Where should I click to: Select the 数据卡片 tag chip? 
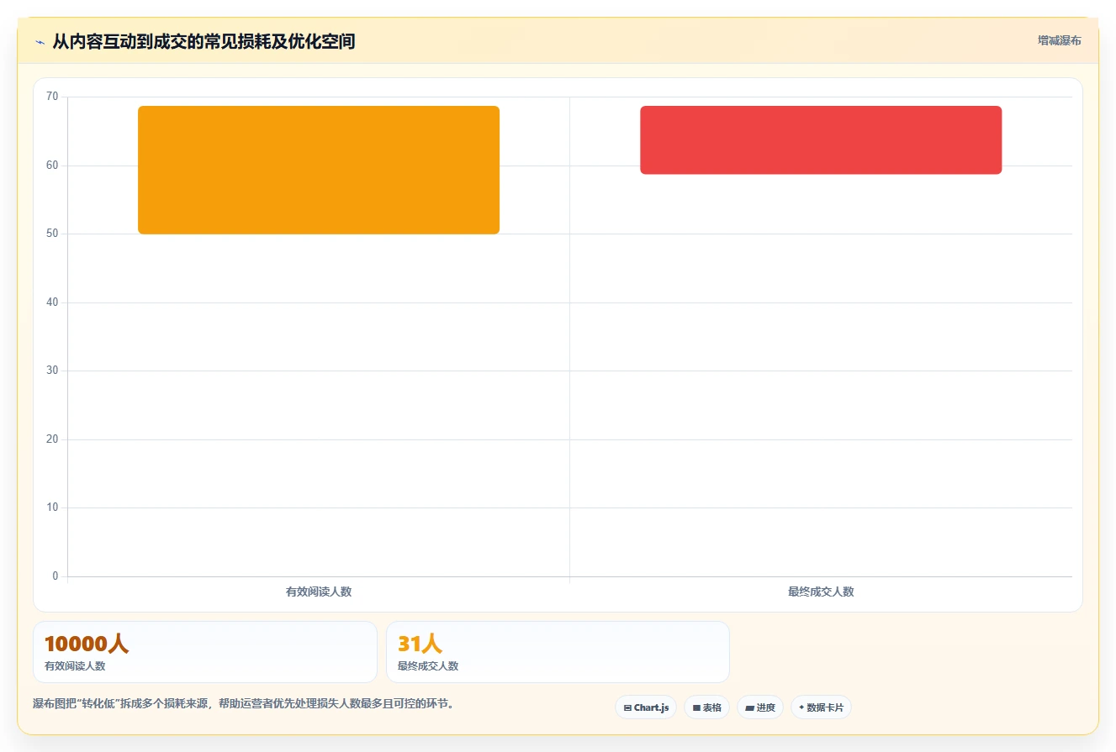[821, 707]
